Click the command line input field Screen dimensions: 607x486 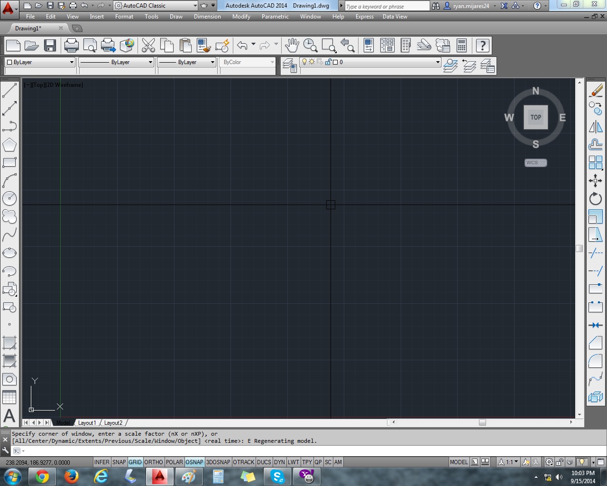coord(308,451)
